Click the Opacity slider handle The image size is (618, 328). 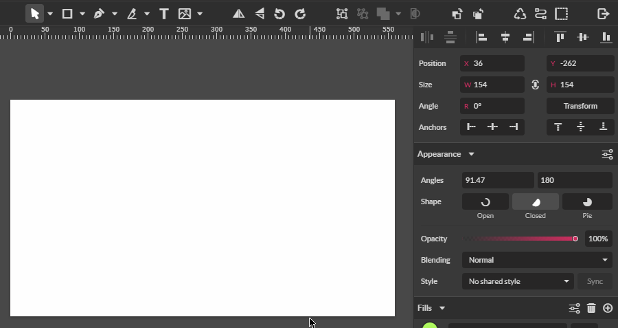click(x=575, y=239)
